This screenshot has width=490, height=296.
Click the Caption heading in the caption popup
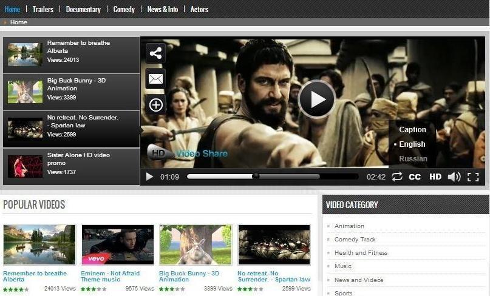412,130
